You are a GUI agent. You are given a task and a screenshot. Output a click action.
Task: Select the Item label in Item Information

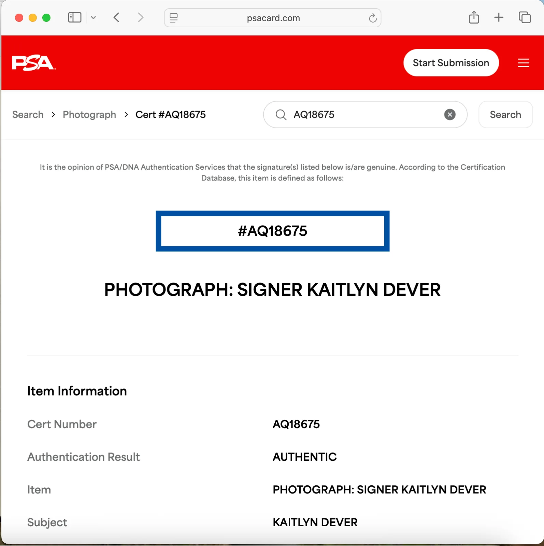point(39,490)
